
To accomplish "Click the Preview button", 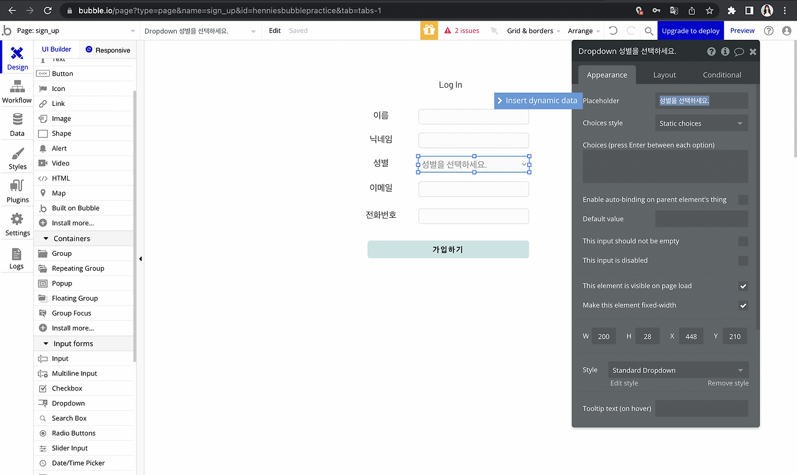I will [742, 30].
